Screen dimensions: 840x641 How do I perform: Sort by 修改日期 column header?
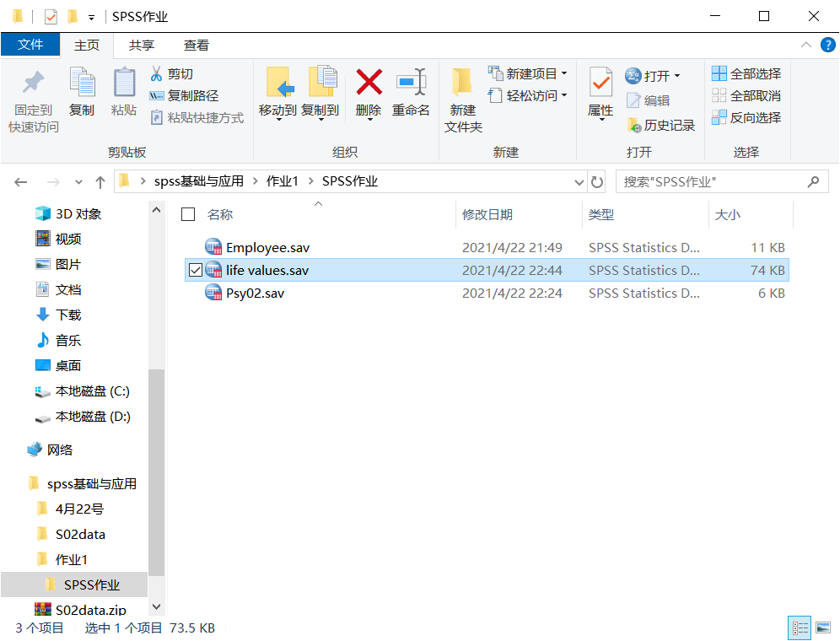coord(487,214)
